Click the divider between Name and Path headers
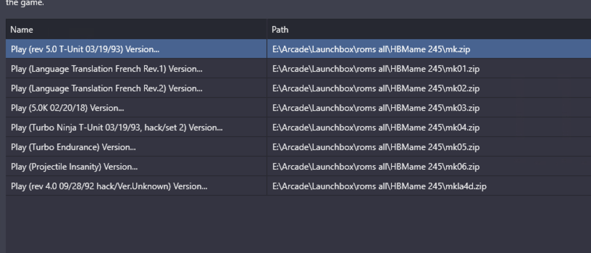 pos(267,30)
